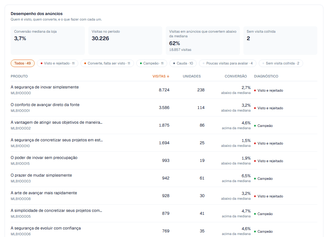
Task: Click the "Sem visita colhida" summary card value 2
Action: click(x=248, y=38)
